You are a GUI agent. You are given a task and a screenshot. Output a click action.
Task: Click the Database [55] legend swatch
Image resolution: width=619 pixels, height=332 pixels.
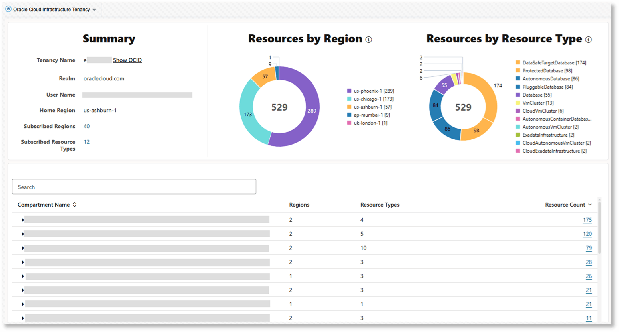click(x=518, y=95)
